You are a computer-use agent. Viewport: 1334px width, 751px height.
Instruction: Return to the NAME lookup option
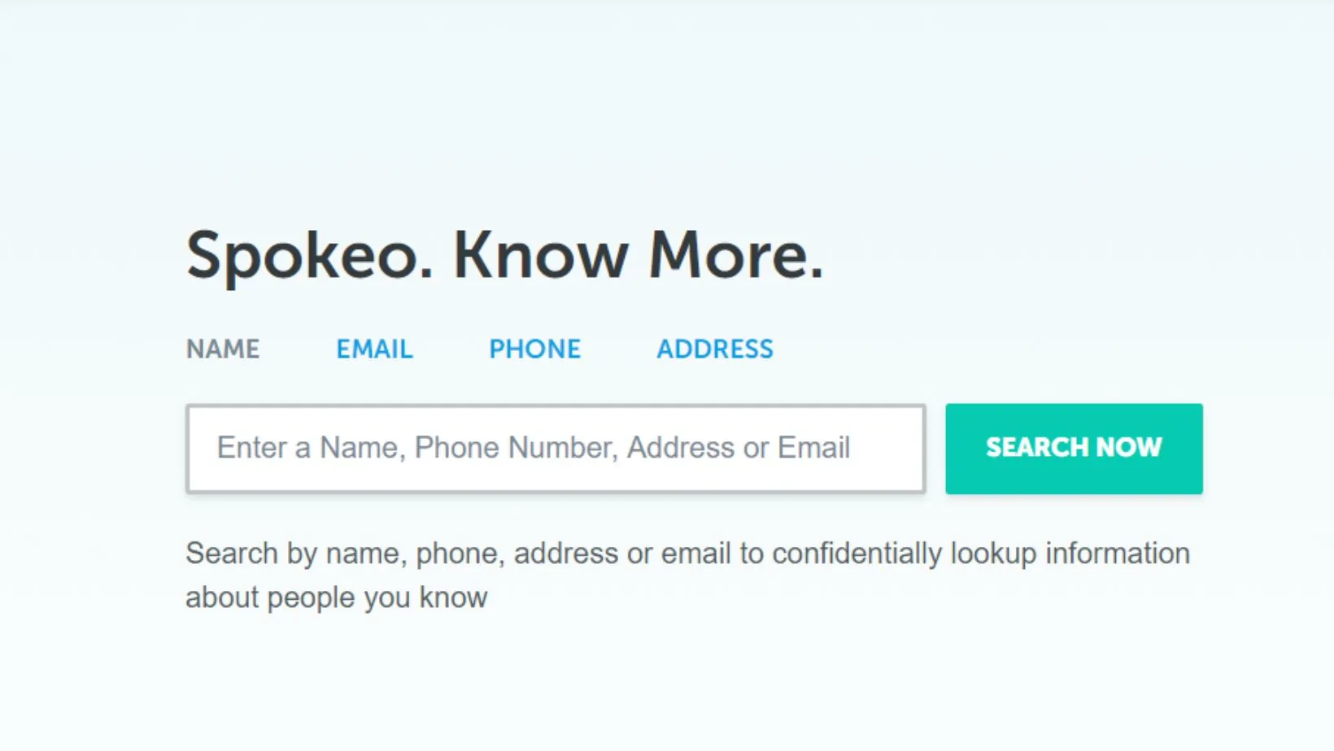pyautogui.click(x=223, y=349)
